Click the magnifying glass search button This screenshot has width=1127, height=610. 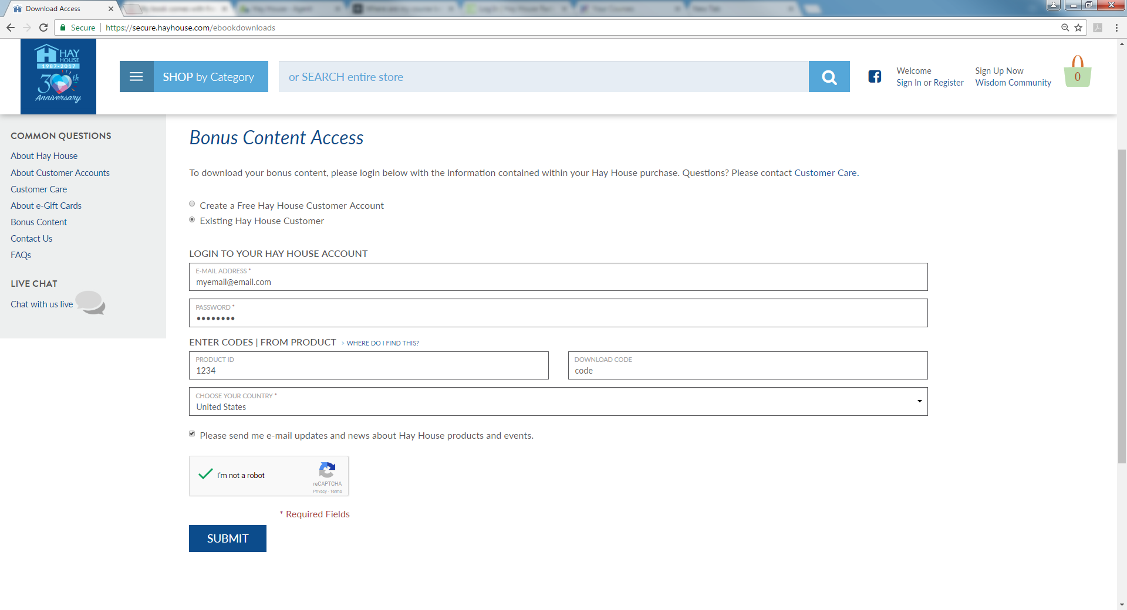point(829,77)
